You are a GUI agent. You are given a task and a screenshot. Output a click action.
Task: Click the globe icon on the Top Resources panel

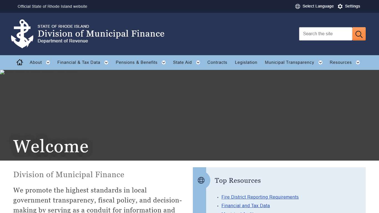[x=201, y=180]
